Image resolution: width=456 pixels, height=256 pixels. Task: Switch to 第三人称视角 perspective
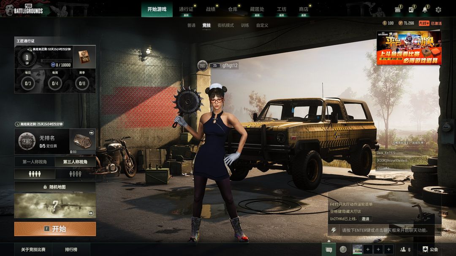75,162
